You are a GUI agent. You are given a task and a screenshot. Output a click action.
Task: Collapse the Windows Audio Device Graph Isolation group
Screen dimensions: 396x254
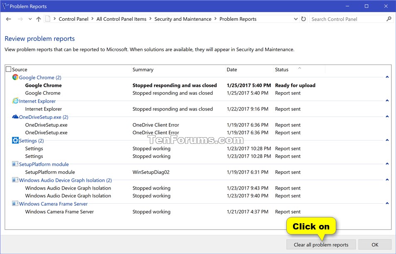click(387, 180)
